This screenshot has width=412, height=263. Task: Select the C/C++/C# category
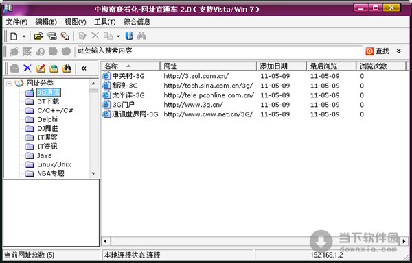[x=55, y=110]
